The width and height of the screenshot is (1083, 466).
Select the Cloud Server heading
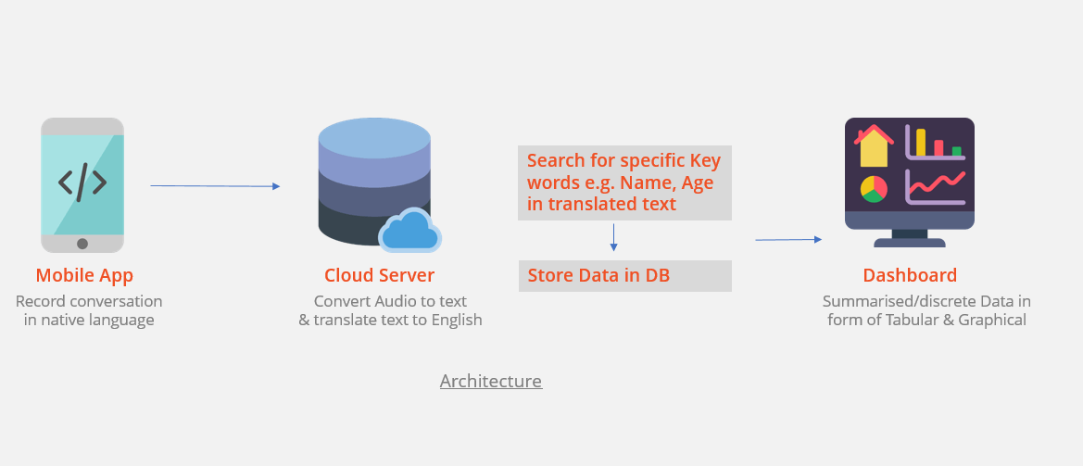click(379, 275)
